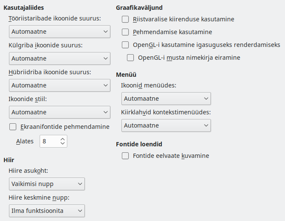Open Tööriistaribade ikoonide suurus dropdown
This screenshot has width=285, height=221.
click(59, 32)
